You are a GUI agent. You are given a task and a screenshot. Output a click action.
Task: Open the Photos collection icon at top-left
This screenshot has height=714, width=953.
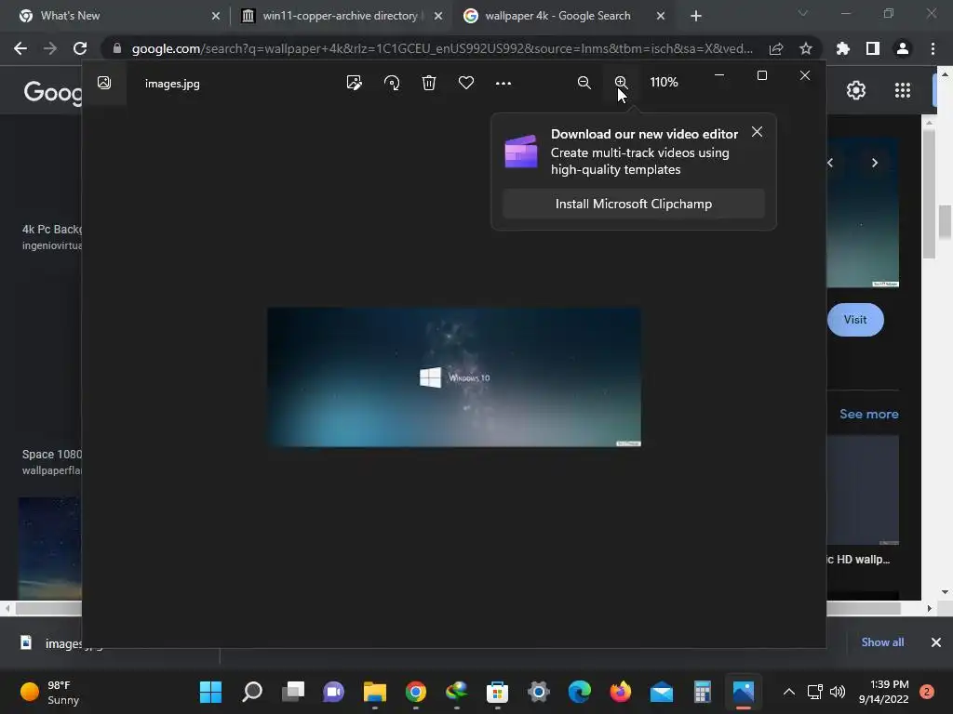tap(104, 83)
